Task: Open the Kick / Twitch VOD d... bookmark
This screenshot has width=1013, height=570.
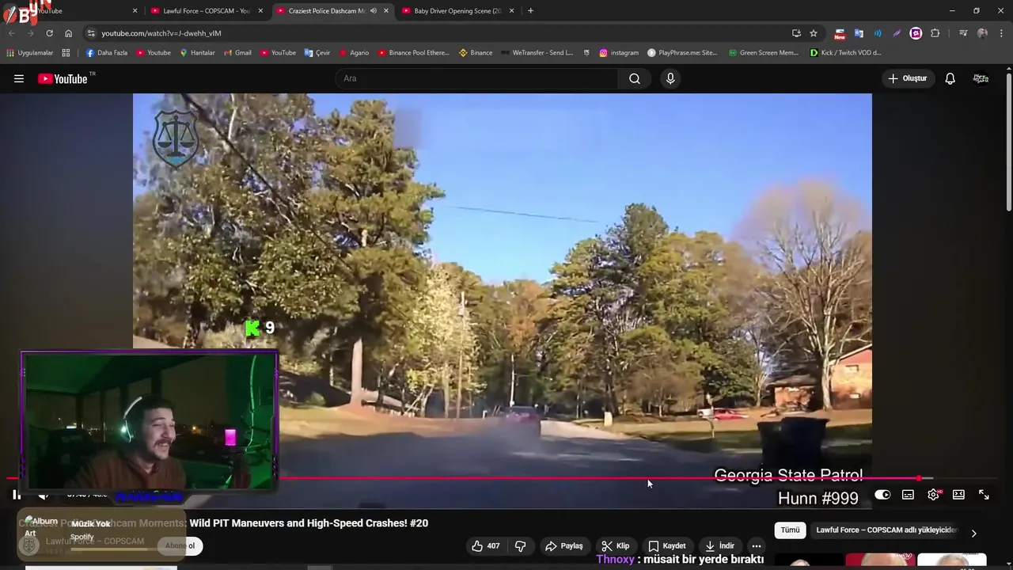Action: pyautogui.click(x=845, y=53)
